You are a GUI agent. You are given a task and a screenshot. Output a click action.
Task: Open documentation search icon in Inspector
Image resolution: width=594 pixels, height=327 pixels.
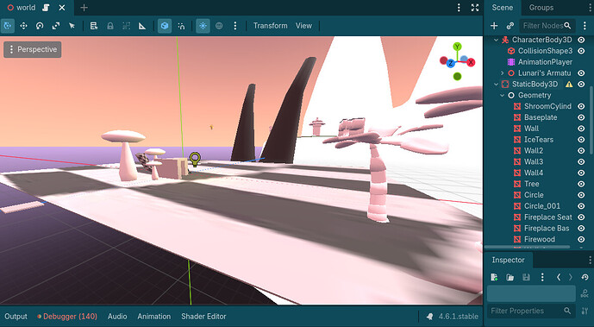(x=585, y=293)
